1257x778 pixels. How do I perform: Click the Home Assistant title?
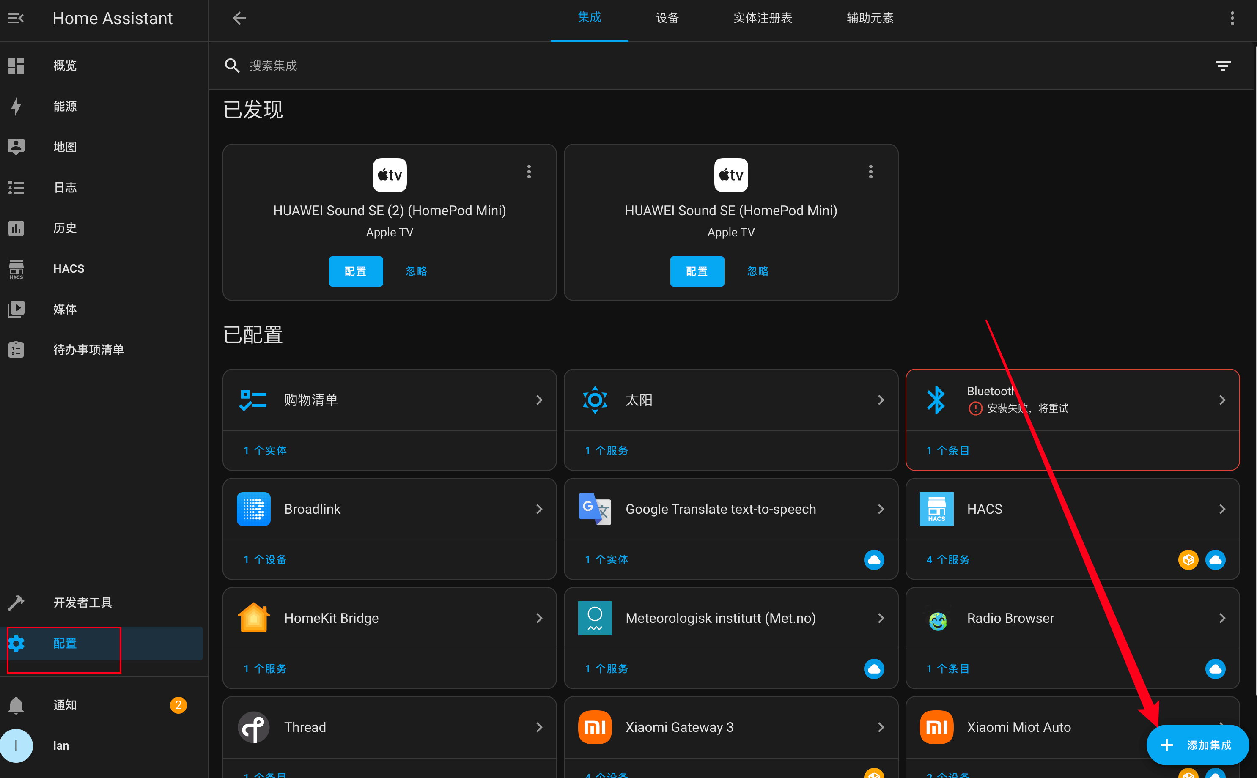[113, 19]
